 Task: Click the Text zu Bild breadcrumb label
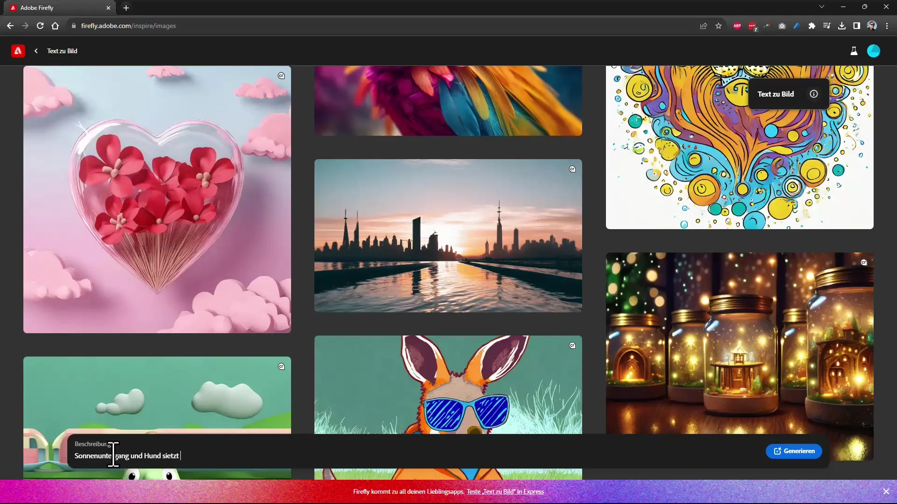(x=62, y=50)
